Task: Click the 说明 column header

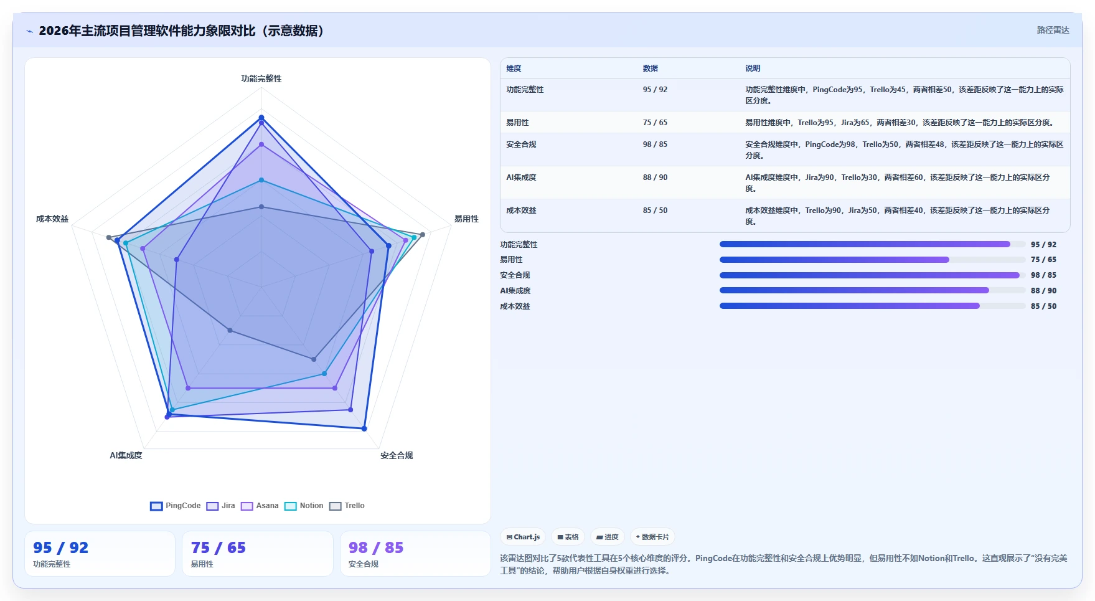Action: (x=753, y=69)
